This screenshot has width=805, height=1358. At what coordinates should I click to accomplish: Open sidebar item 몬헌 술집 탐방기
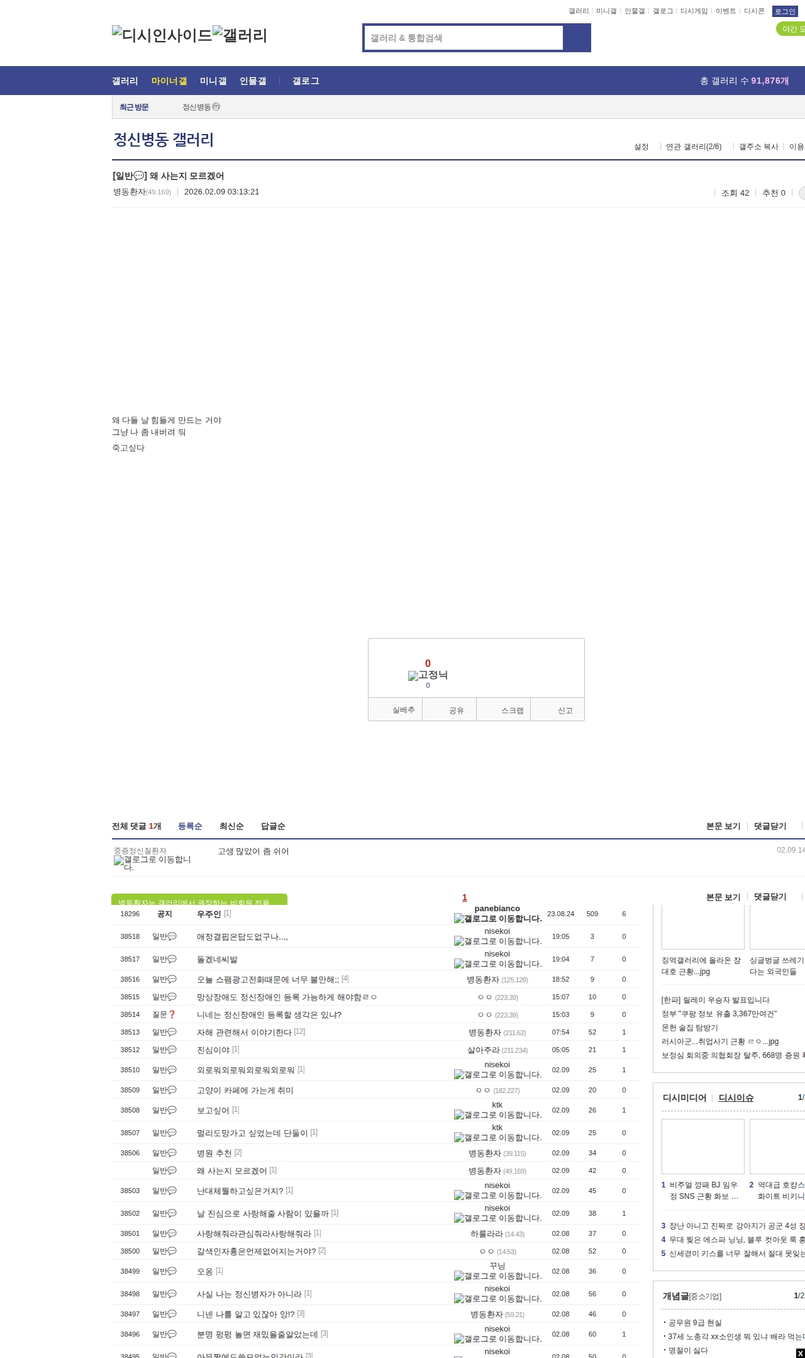[690, 1028]
